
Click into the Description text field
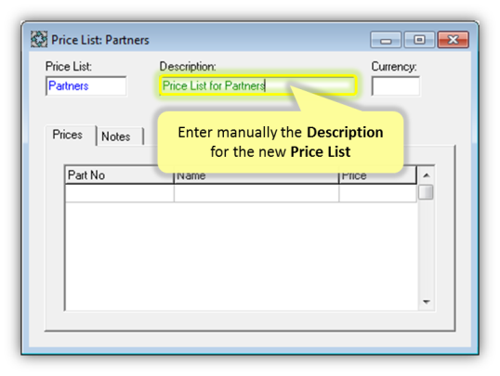coord(257,85)
